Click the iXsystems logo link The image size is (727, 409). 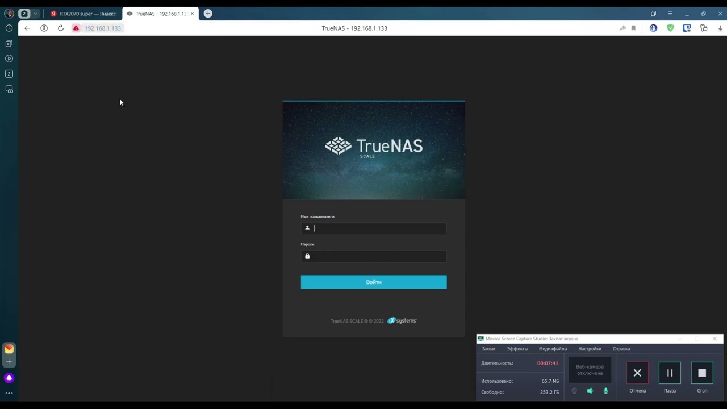tap(402, 321)
